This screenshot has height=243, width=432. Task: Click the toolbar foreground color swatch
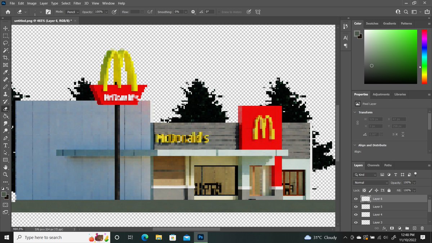tap(4, 194)
